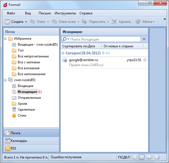Toggle the vertical split layout button
Viewport: 169px width, 163px height.
[142, 157]
